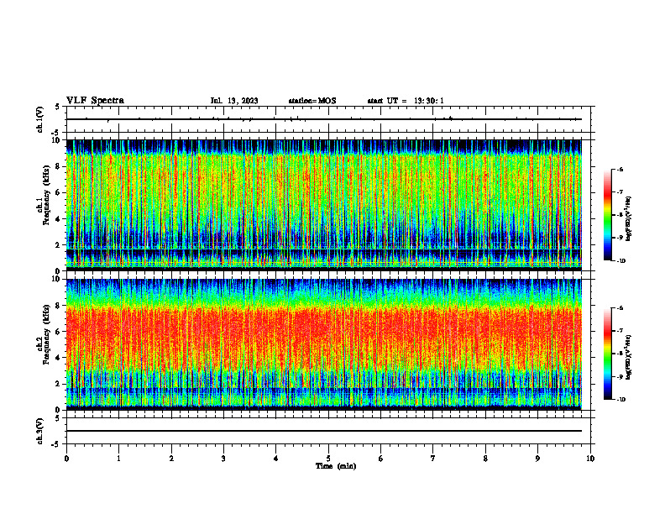
Task: Click time axis tick label '5'
Action: click(328, 459)
